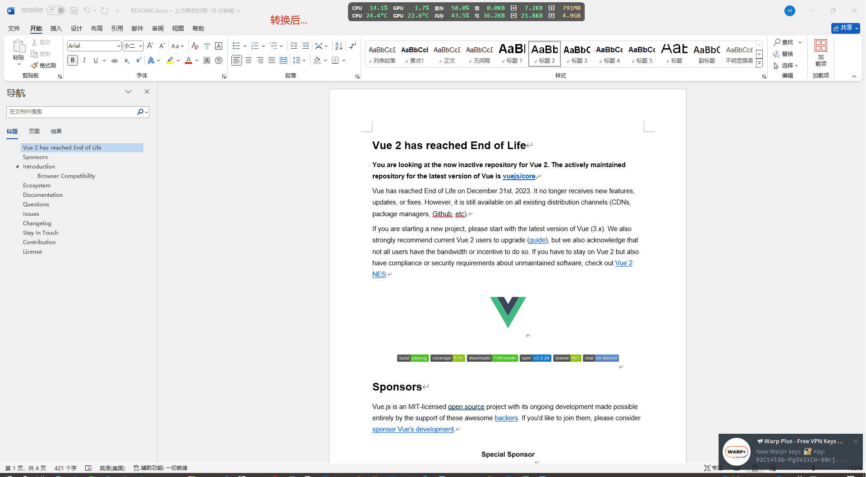Image resolution: width=866 pixels, height=477 pixels.
Task: Toggle show/hide paragraph marks
Action: (x=353, y=46)
